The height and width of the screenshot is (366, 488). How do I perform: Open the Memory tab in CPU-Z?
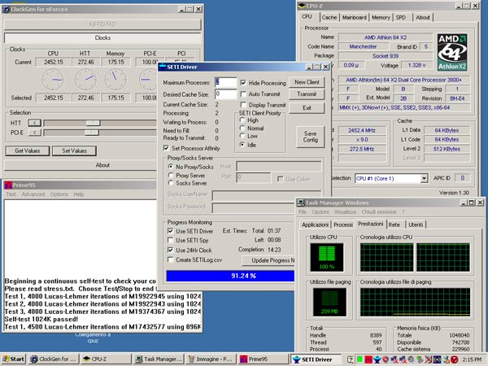[x=381, y=17]
